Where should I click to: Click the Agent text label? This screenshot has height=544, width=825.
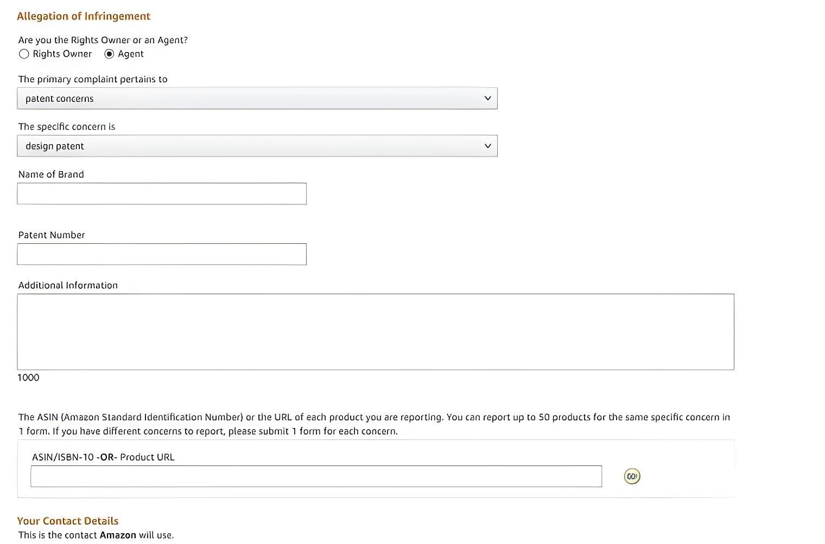click(x=131, y=54)
